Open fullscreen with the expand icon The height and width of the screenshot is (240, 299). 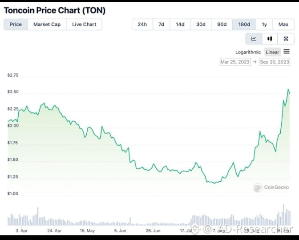[286, 39]
